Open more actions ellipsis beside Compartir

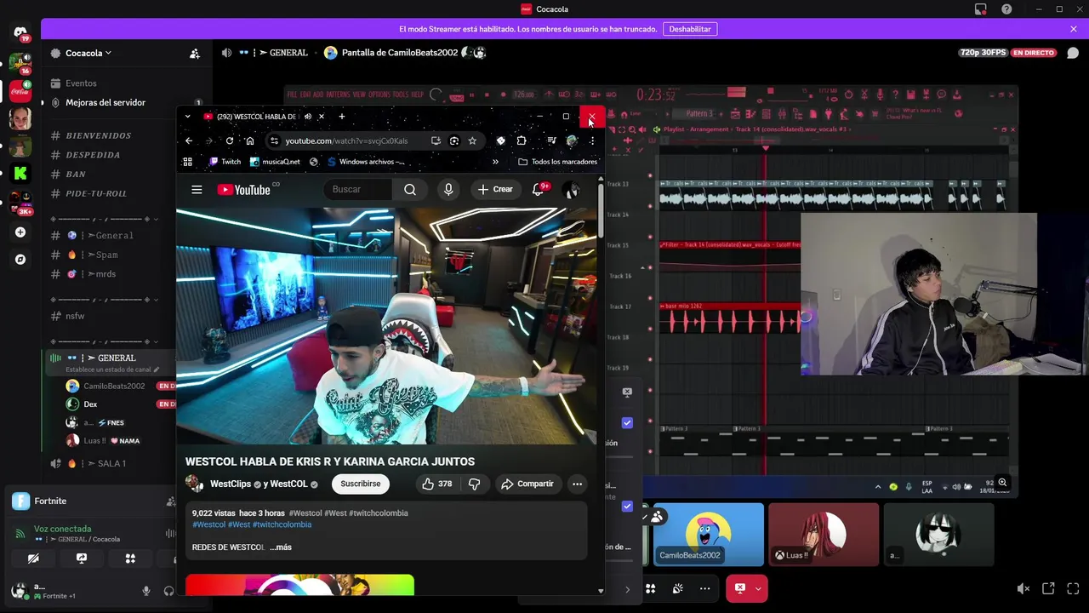(577, 484)
